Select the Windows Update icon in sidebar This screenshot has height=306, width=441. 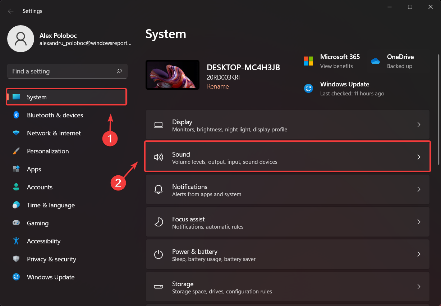(16, 277)
